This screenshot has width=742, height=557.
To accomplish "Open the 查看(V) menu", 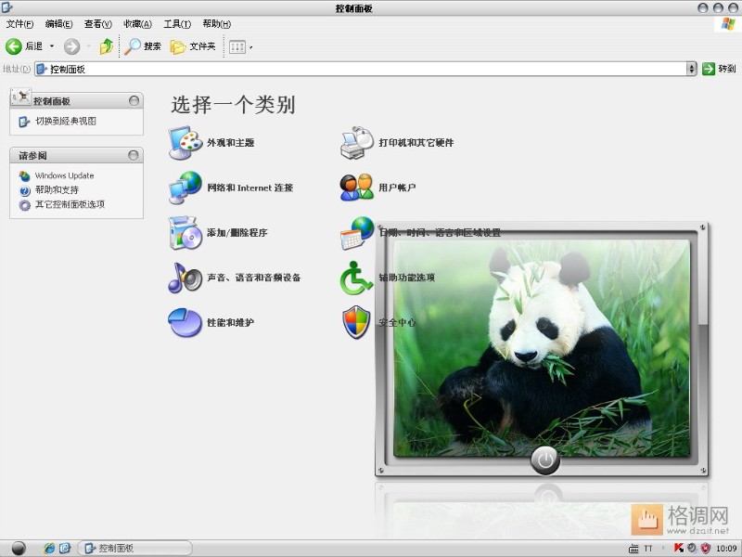I will [98, 24].
